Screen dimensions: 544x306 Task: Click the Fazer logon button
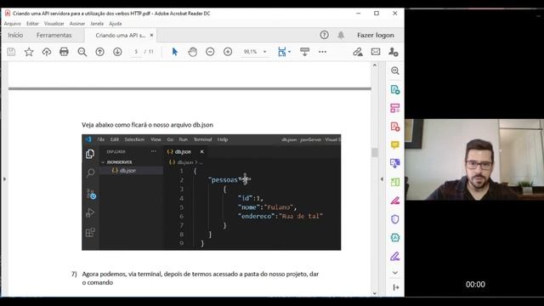pos(376,35)
